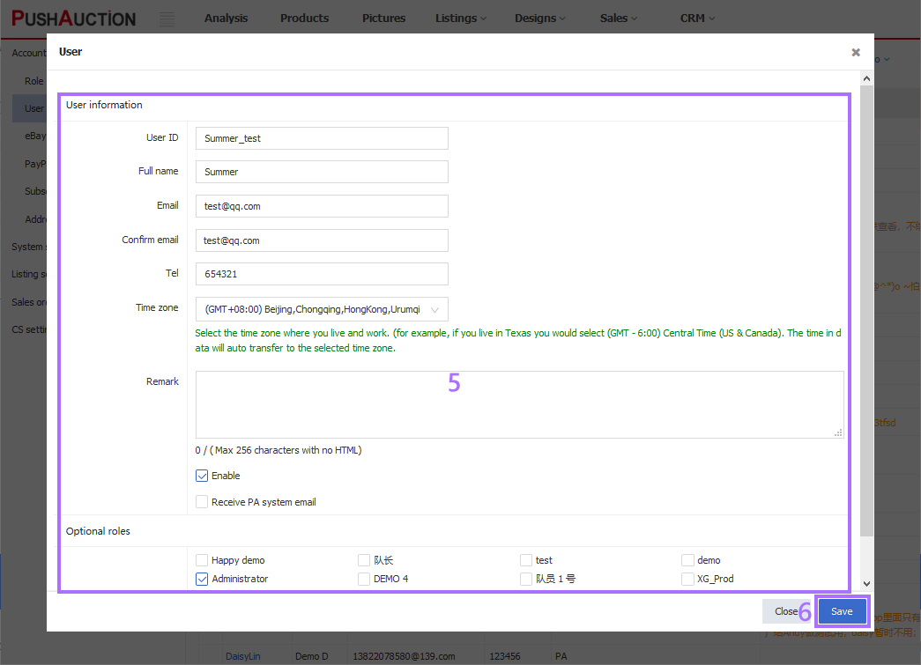The image size is (921, 665).
Task: Select the Analysis menu item
Action: tap(226, 18)
